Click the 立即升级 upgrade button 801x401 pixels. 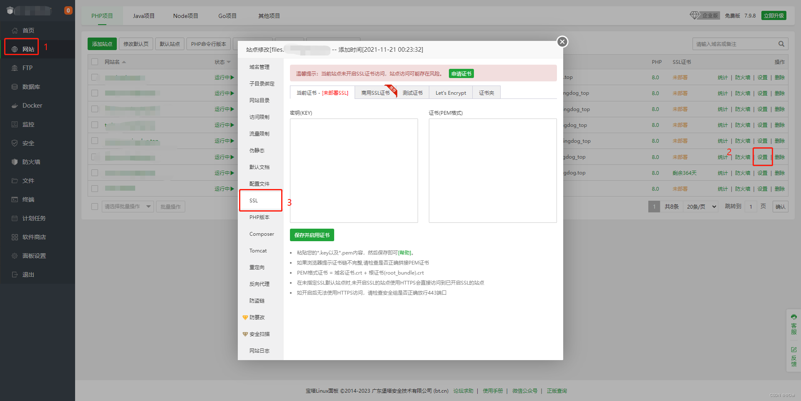coord(774,15)
